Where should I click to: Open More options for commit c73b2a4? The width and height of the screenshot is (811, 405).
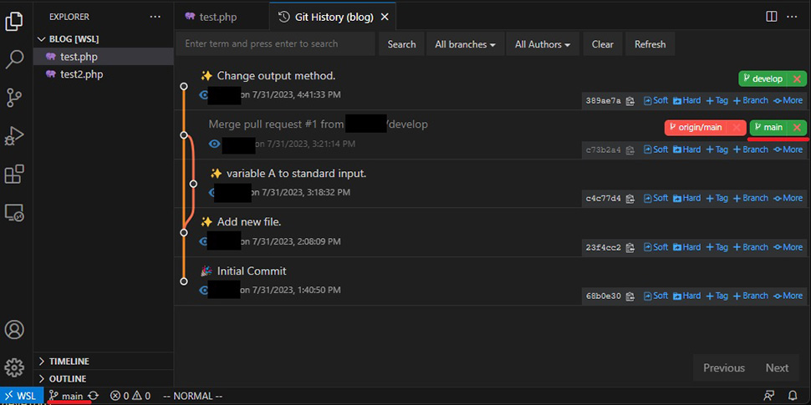788,149
